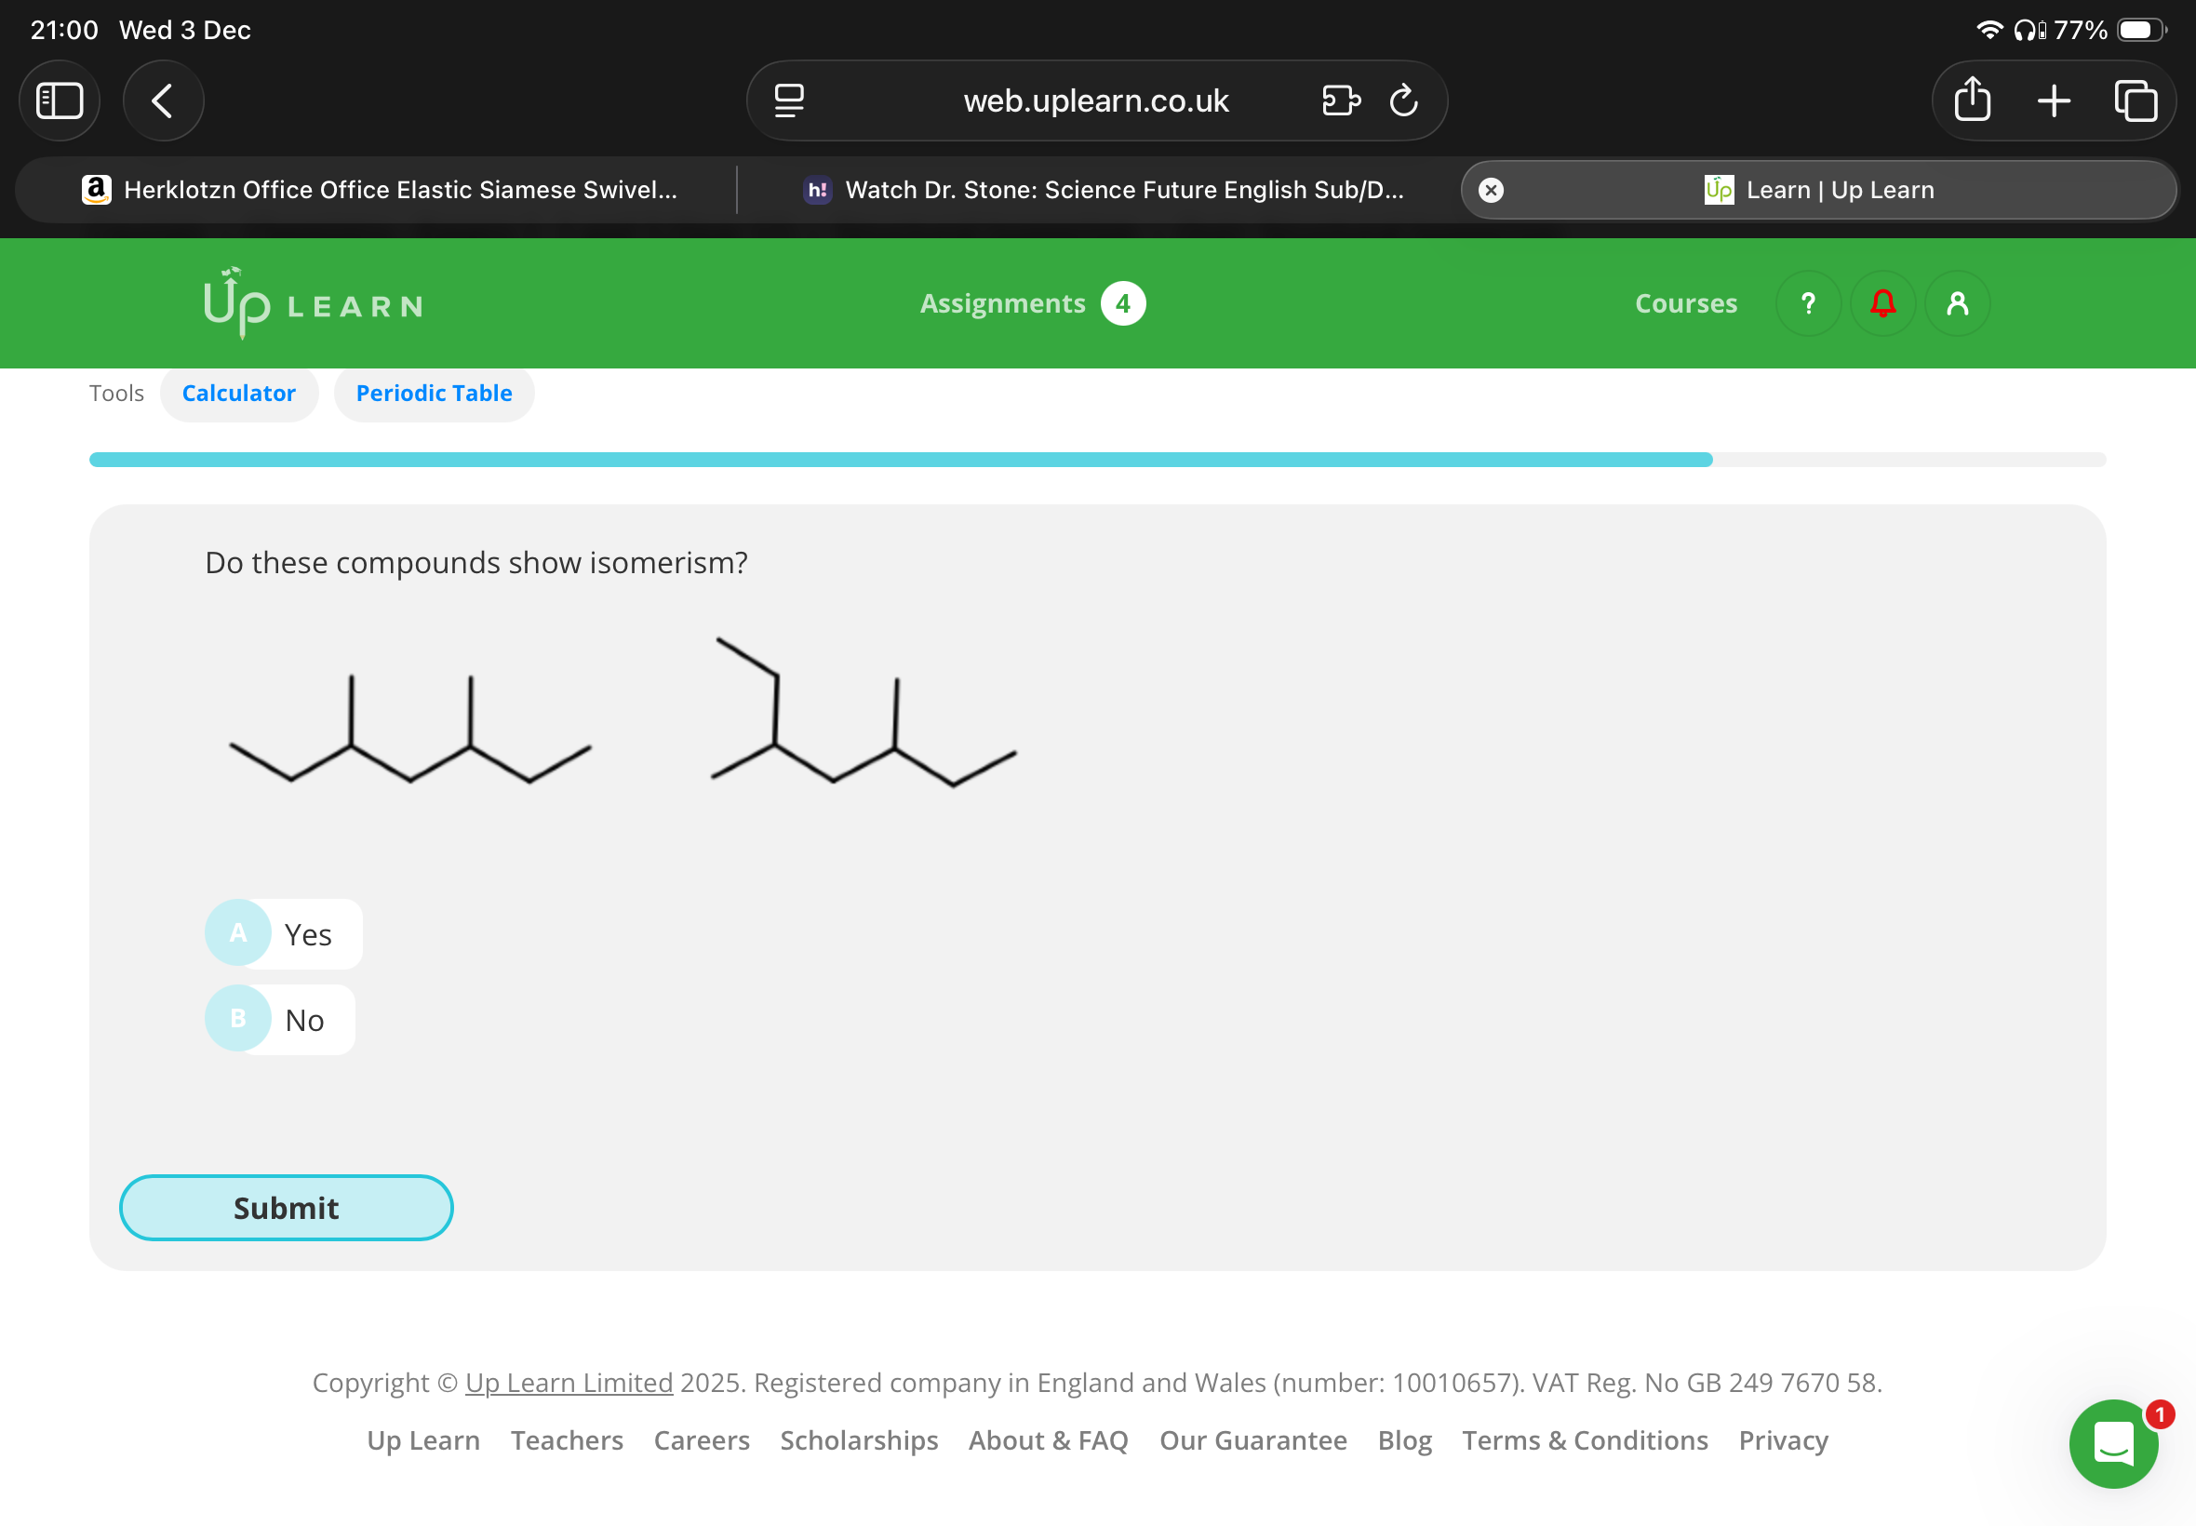
Task: Open the page reader menu icon
Action: 789,100
